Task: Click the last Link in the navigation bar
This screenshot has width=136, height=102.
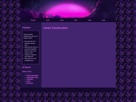Action: click(x=104, y=20)
